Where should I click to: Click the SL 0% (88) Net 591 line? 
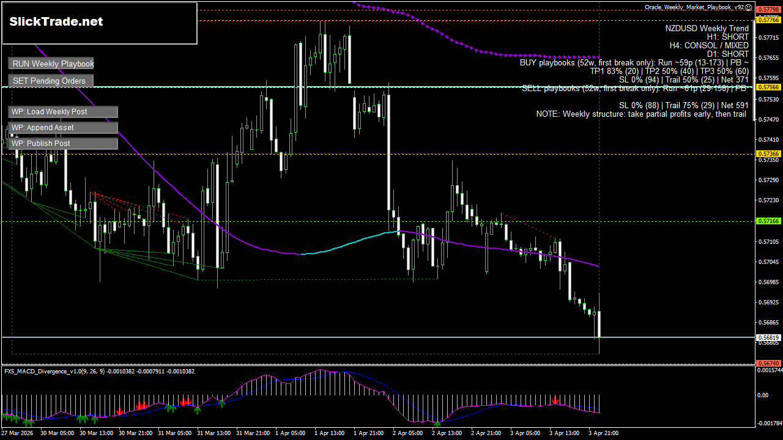683,106
